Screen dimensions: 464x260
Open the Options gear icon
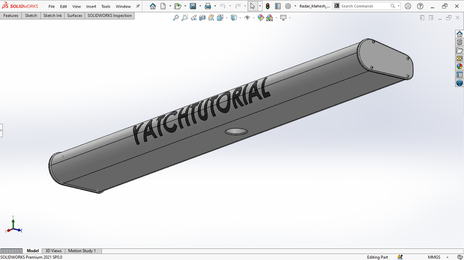pyautogui.click(x=288, y=6)
